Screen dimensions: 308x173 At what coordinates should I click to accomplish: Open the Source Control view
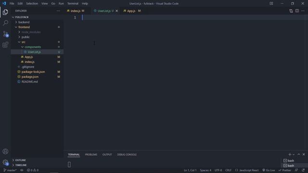[x=5, y=34]
